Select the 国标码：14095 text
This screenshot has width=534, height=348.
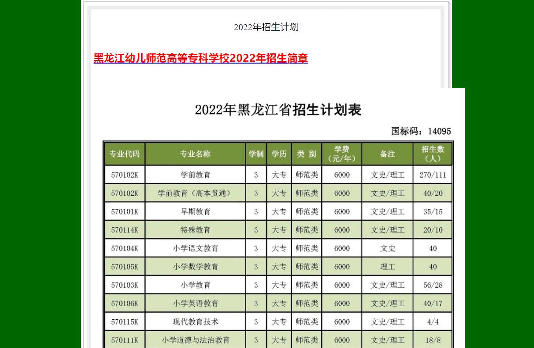tap(421, 131)
